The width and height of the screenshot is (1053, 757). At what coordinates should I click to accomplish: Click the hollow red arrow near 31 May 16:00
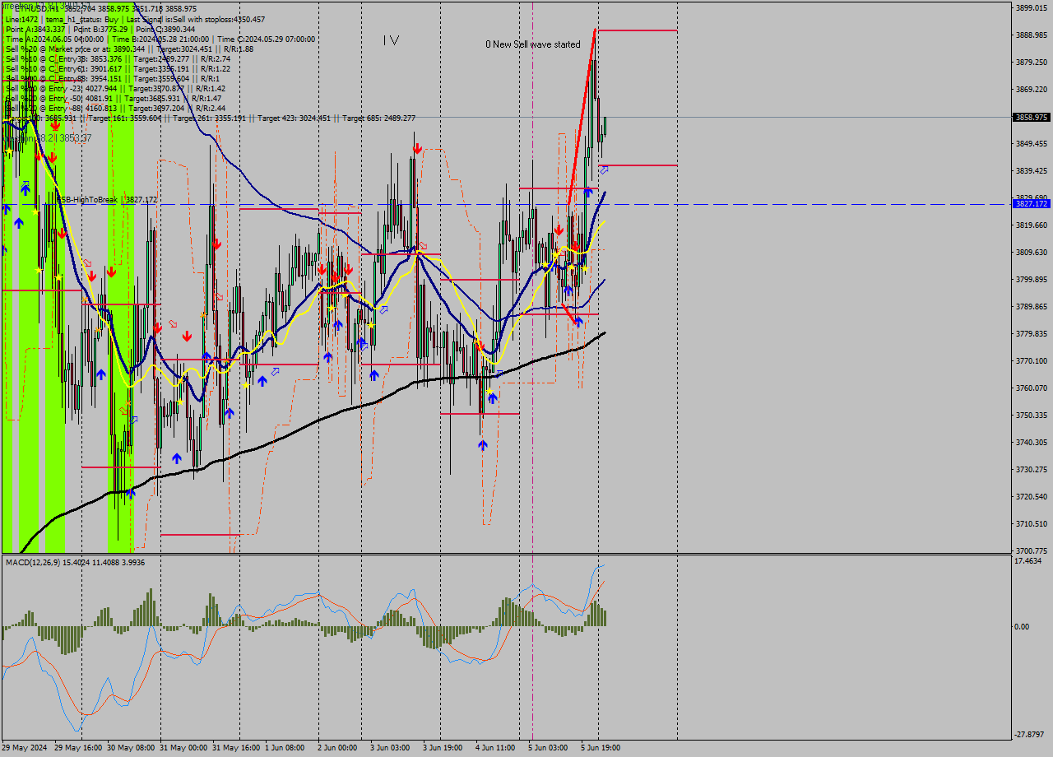pos(219,297)
